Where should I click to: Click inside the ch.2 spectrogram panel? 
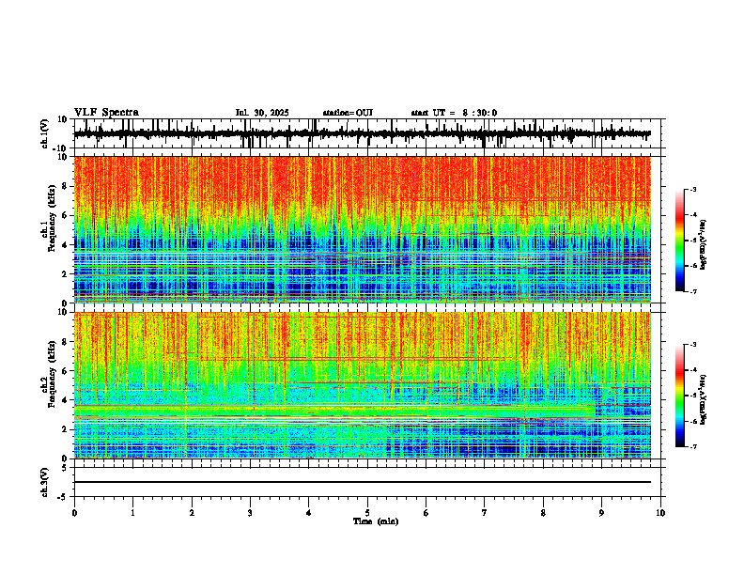tap(362, 385)
